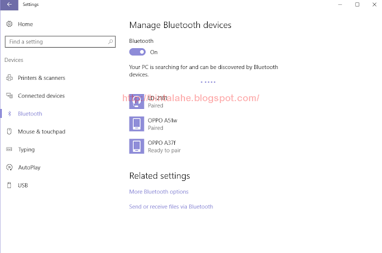
Task: Open Send or receive files via Bluetooth
Action: click(x=171, y=207)
